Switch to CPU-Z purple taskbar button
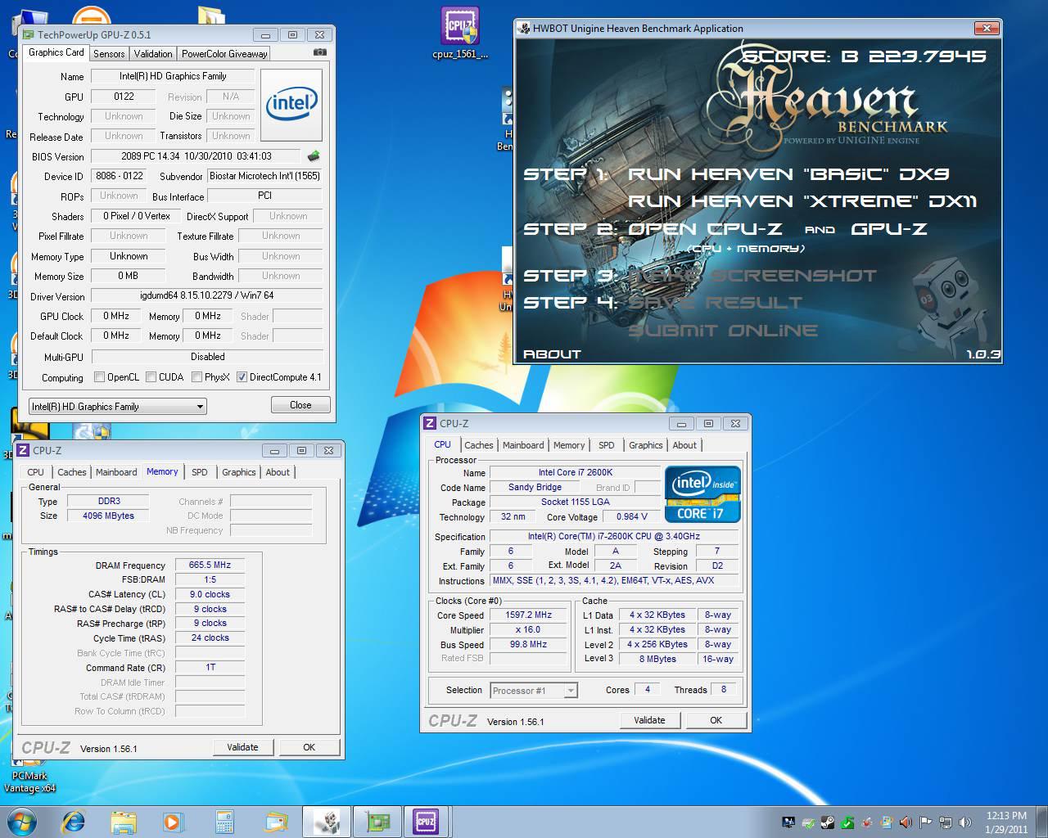The height and width of the screenshot is (838, 1048). click(x=426, y=822)
